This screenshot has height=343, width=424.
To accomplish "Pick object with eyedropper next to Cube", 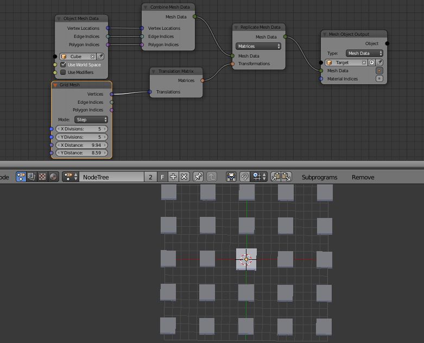I will 100,57.
